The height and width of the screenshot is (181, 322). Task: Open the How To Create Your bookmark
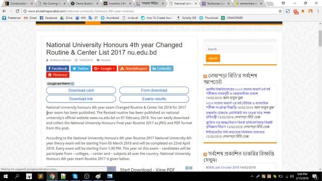pyautogui.click(x=156, y=18)
